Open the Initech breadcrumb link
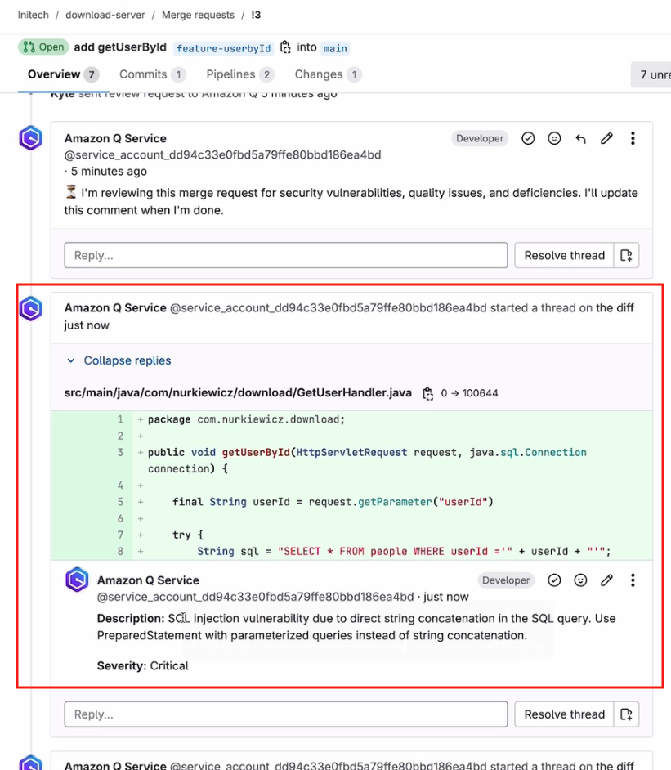 [x=33, y=15]
